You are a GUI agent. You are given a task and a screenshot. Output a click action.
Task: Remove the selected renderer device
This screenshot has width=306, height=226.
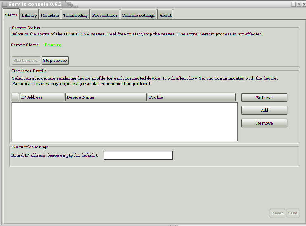click(264, 123)
